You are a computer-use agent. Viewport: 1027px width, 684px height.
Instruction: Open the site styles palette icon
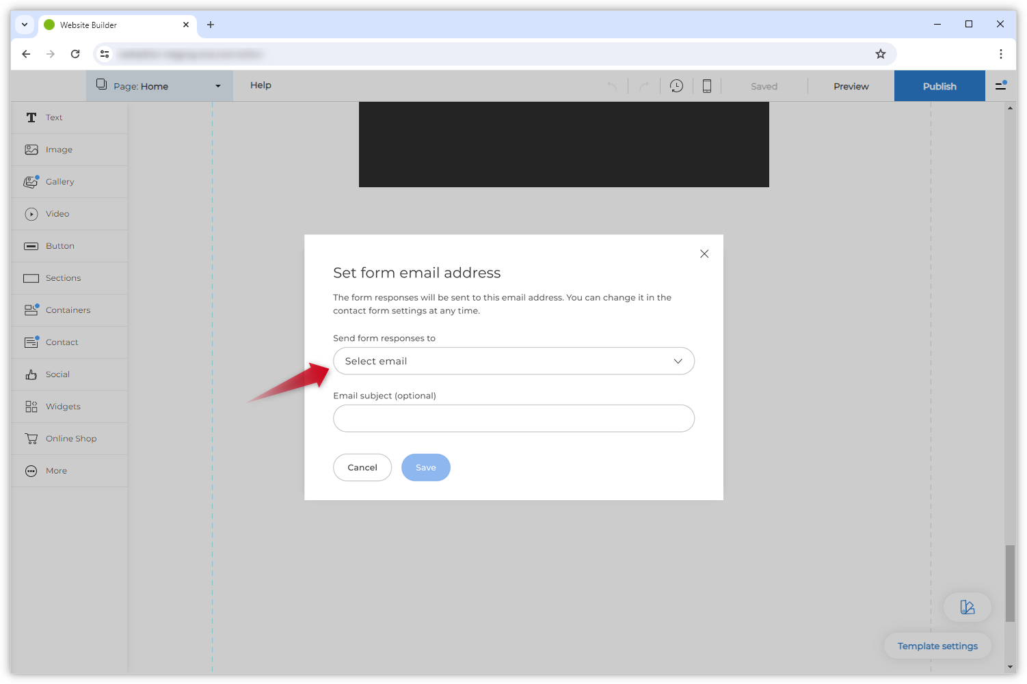968,607
